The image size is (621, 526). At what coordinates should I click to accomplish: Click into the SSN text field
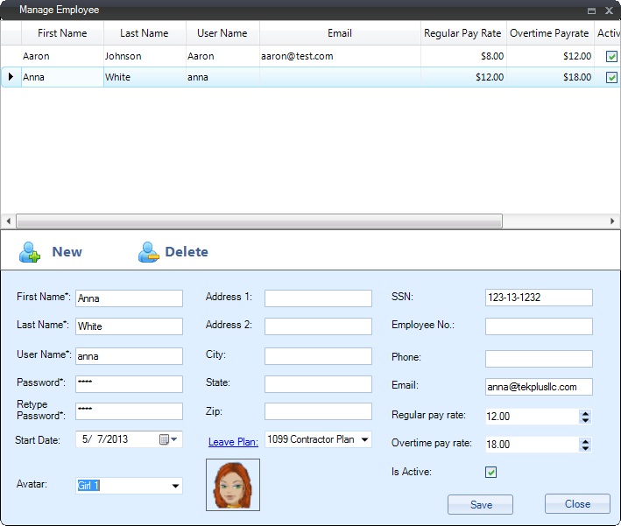pyautogui.click(x=538, y=298)
